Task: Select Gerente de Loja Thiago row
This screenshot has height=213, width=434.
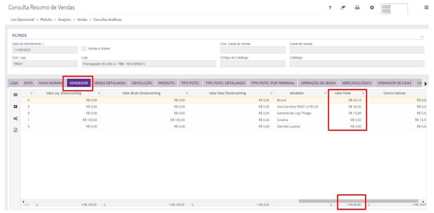Action: pyautogui.click(x=223, y=113)
